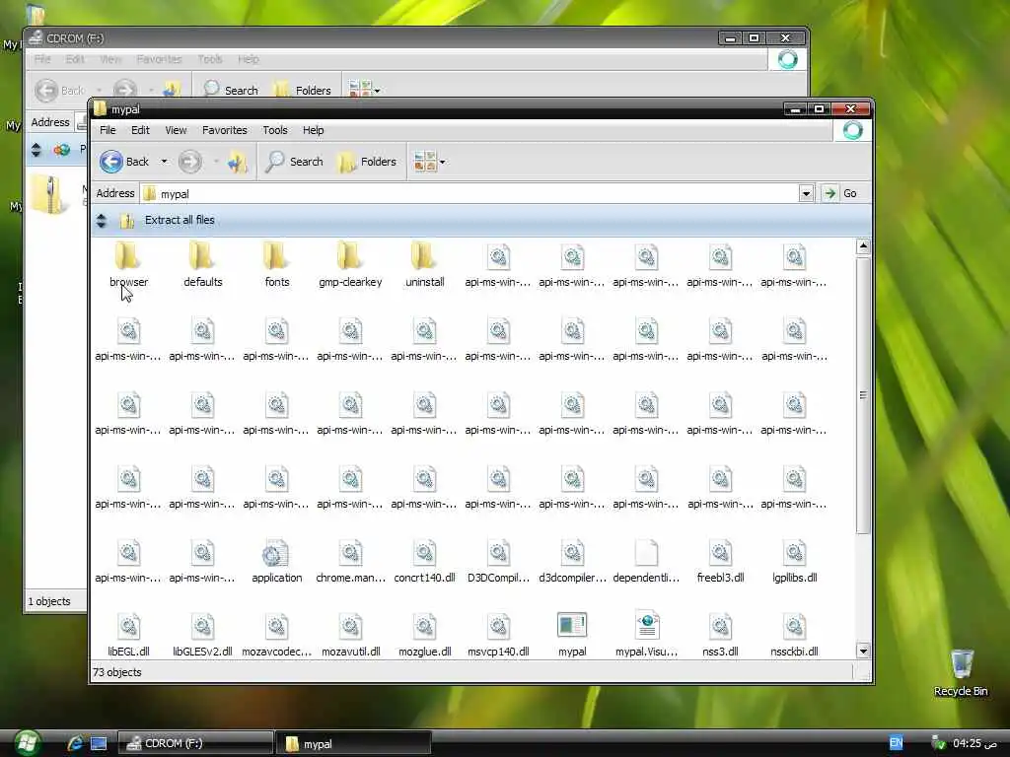Click Show Desktop quick launch icon
Image resolution: width=1010 pixels, height=757 pixels.
click(x=99, y=743)
